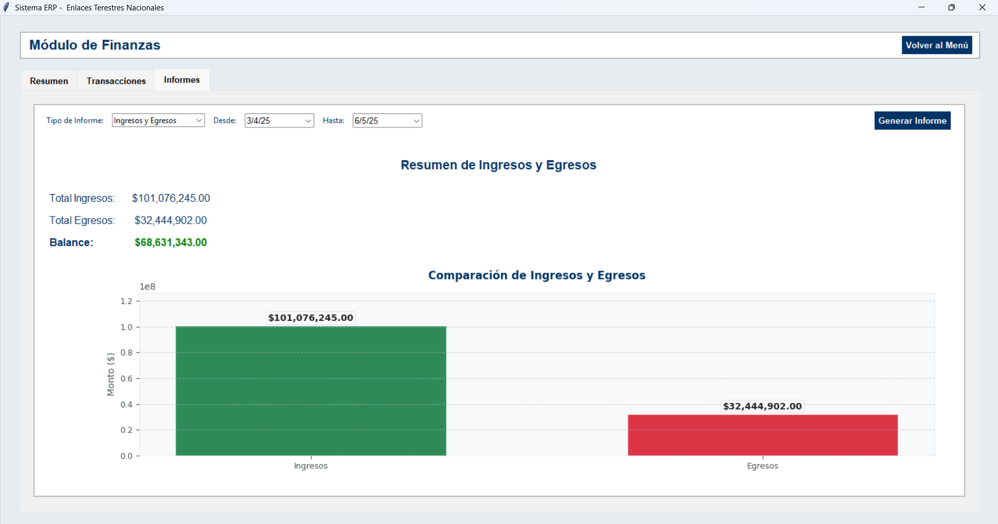The height and width of the screenshot is (524, 998).
Task: Return using the Volver al Menú button
Action: click(937, 45)
